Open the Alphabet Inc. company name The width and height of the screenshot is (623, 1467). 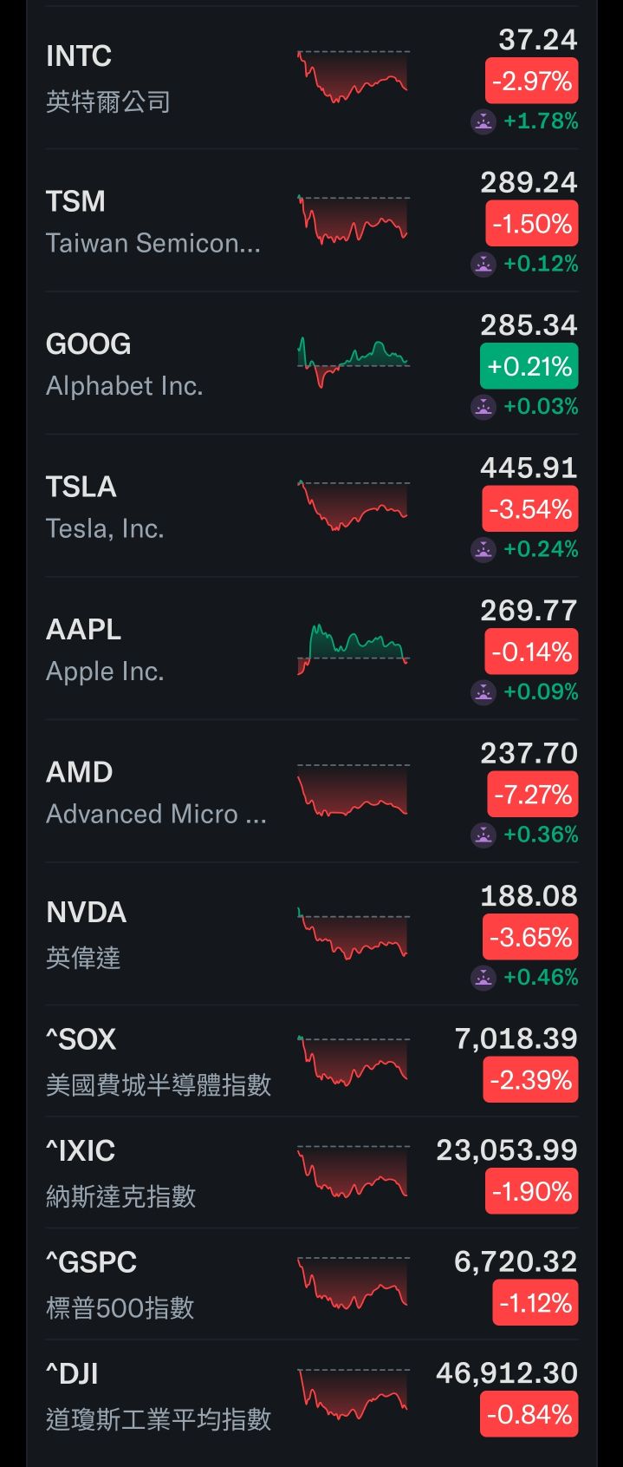click(124, 386)
